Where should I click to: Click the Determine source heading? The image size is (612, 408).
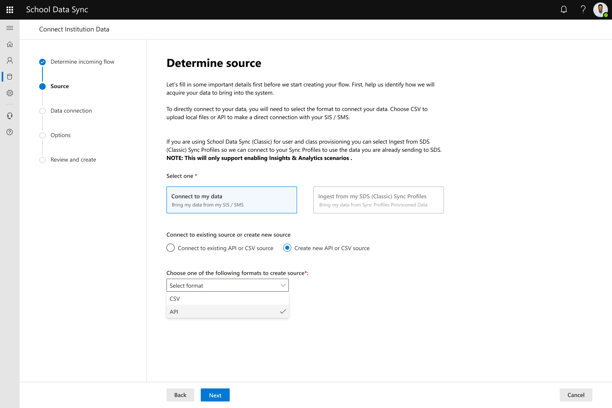point(214,63)
